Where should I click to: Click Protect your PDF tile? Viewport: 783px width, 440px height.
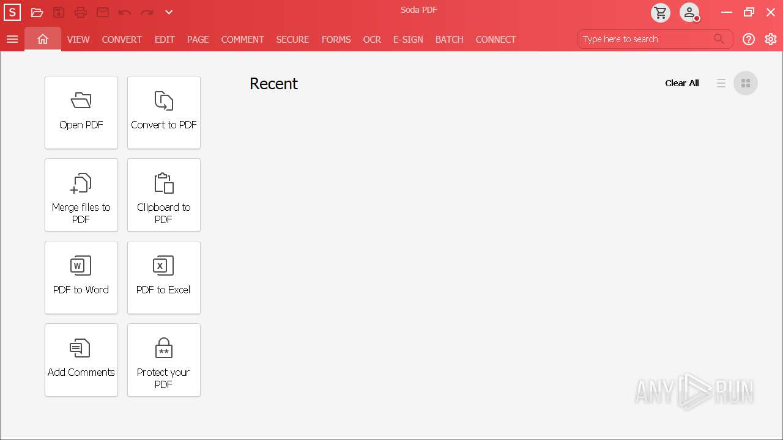pos(164,360)
